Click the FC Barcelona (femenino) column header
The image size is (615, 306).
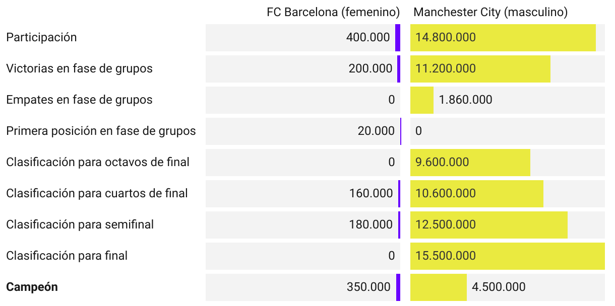pyautogui.click(x=333, y=12)
